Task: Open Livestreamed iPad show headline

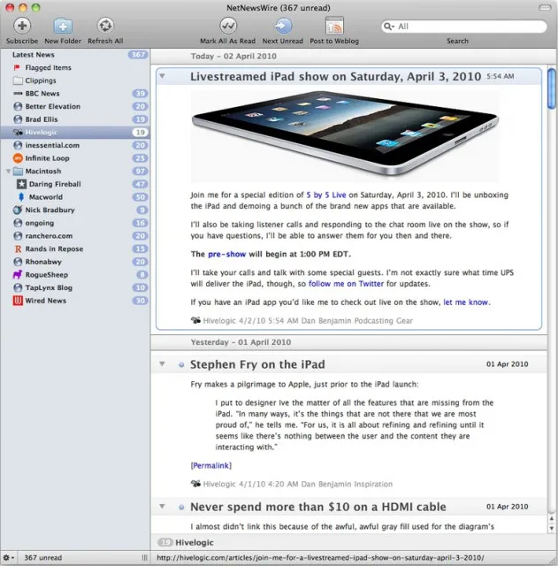Action: tap(336, 77)
